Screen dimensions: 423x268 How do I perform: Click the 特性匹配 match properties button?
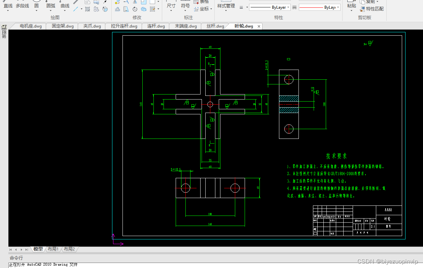tap(372, 9)
